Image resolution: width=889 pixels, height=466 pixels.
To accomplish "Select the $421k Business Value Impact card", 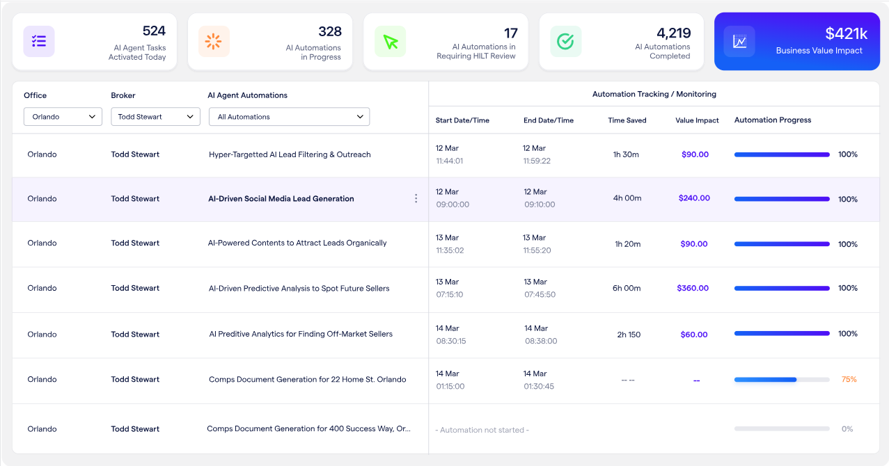I will pyautogui.click(x=797, y=42).
